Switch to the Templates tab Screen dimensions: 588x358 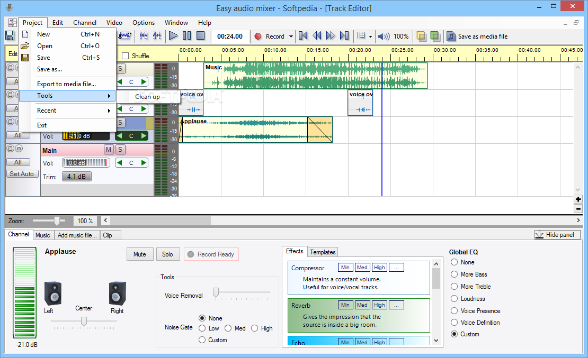(323, 252)
